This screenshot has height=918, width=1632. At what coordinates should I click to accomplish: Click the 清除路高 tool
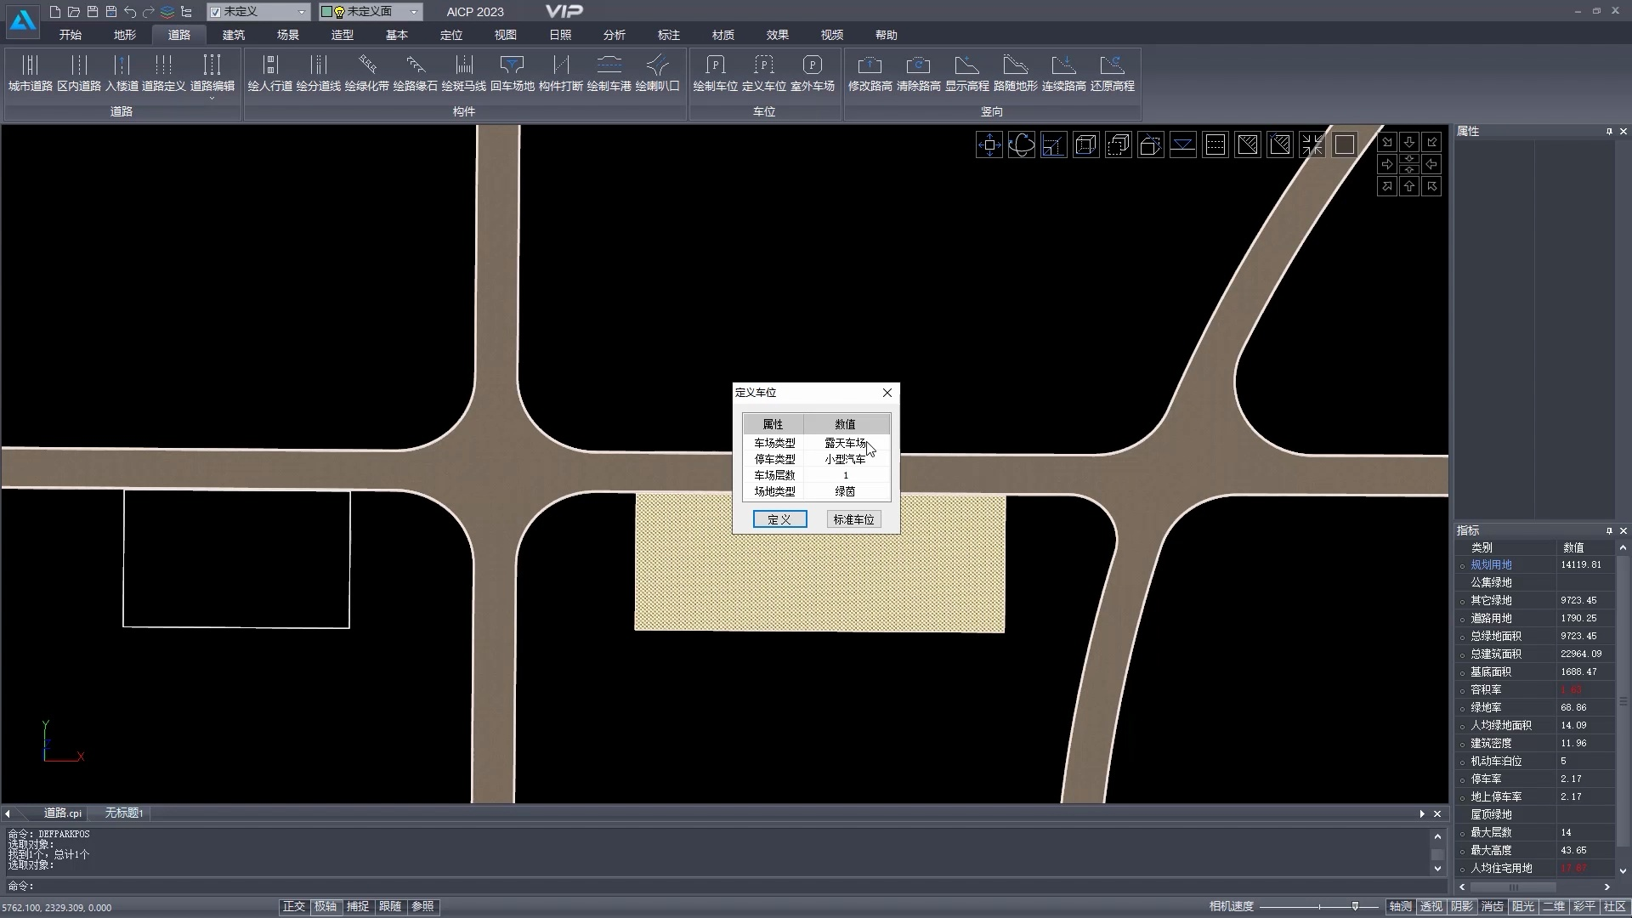(919, 73)
